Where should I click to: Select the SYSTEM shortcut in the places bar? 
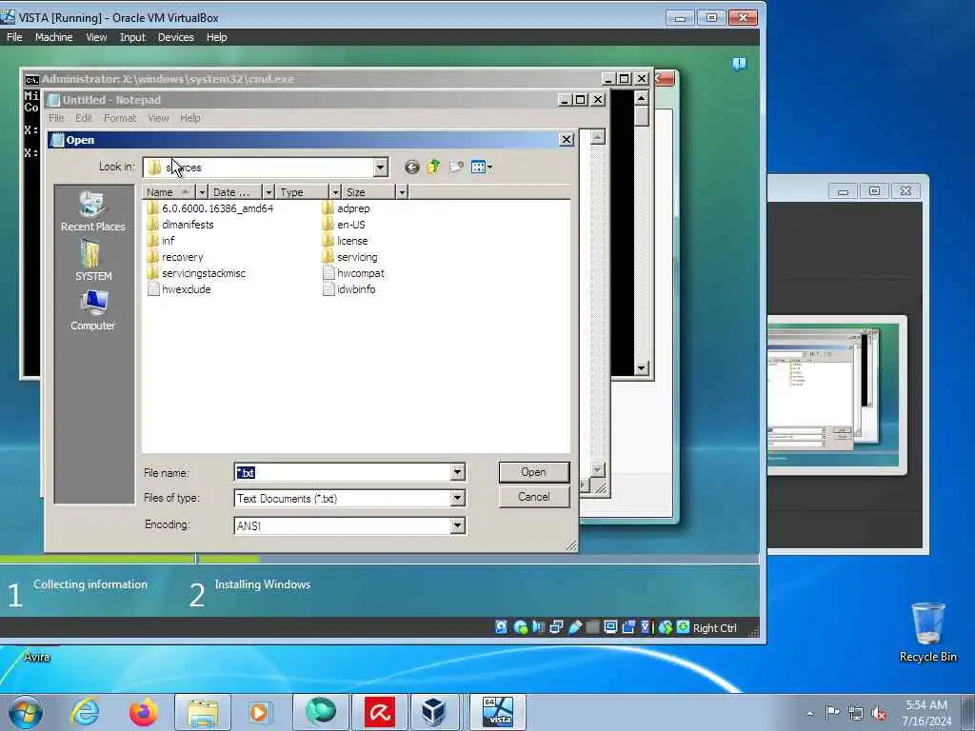pos(93,261)
